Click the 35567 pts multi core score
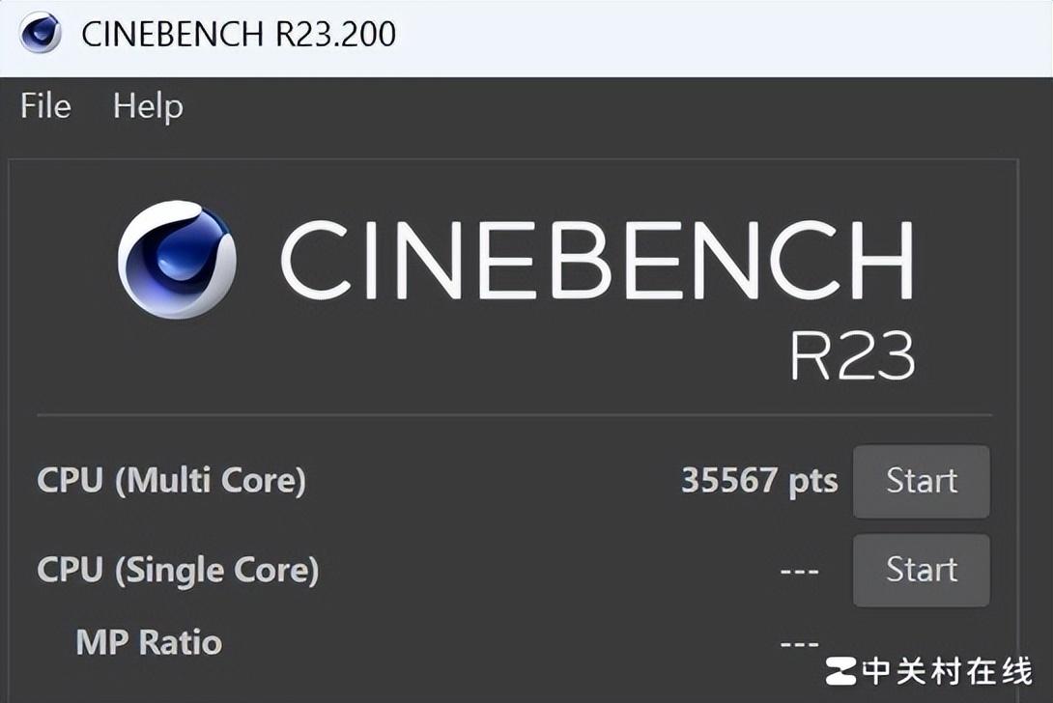The height and width of the screenshot is (703, 1053). [x=759, y=481]
